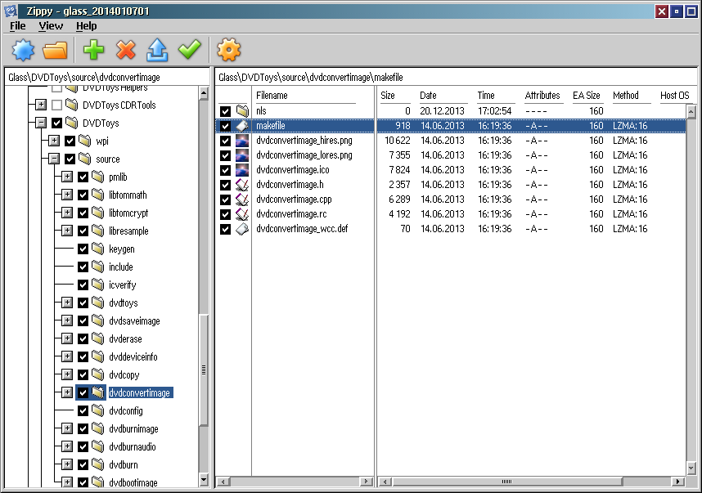Sort by the Size column header
This screenshot has height=493, width=702.
[388, 96]
